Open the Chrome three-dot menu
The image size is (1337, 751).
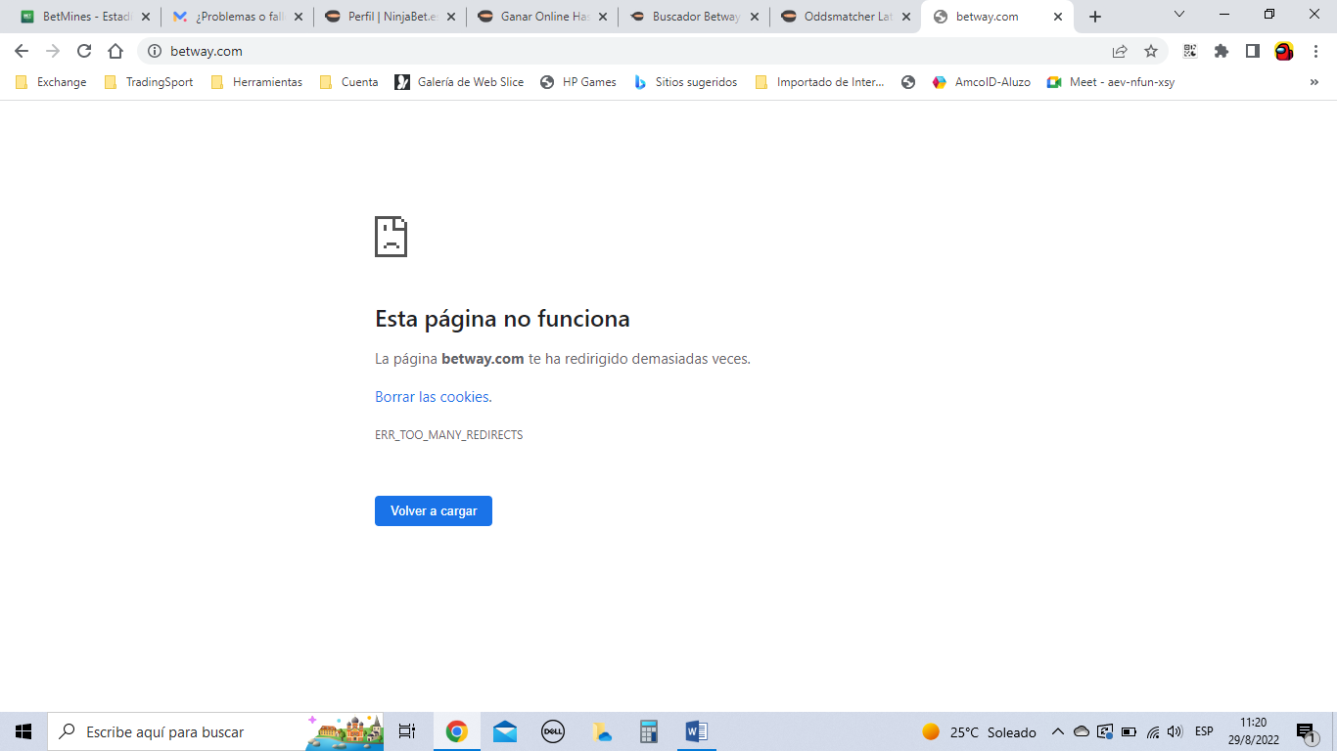pos(1314,51)
